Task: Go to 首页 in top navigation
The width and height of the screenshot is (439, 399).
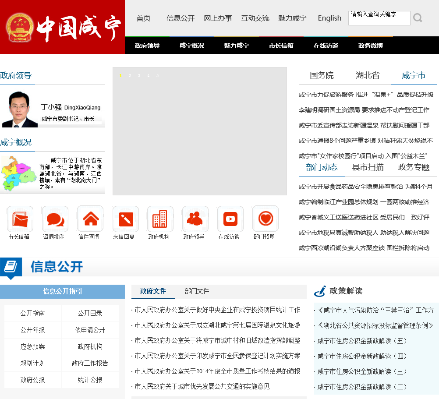Action: 143,18
